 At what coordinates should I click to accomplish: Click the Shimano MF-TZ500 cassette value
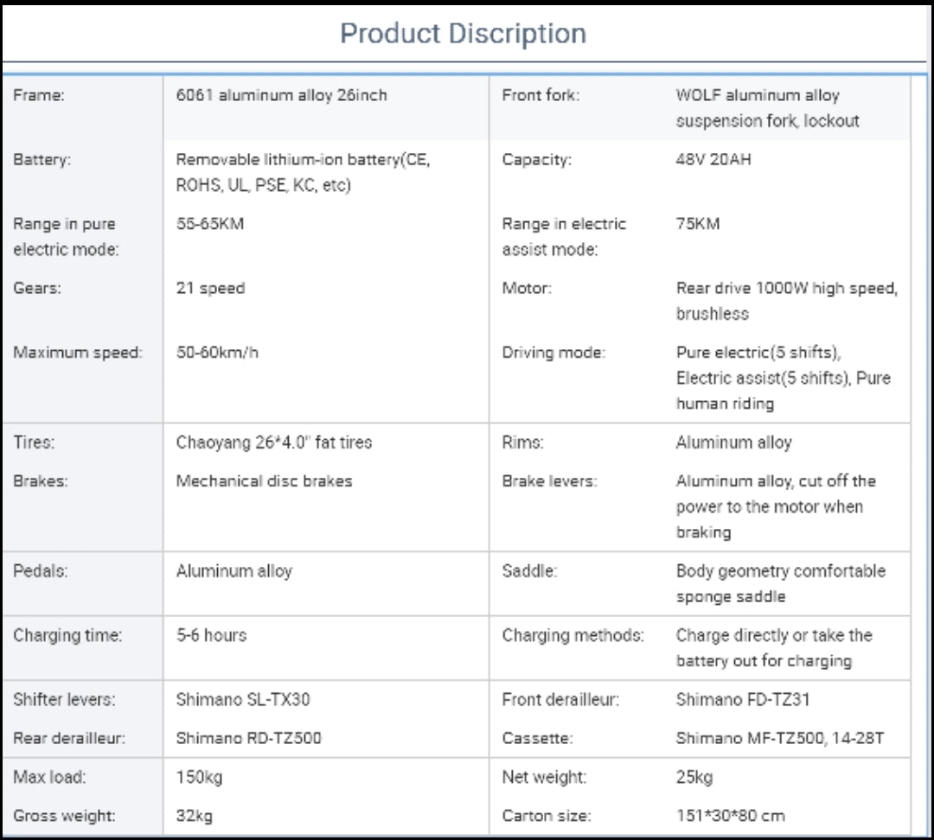[779, 738]
